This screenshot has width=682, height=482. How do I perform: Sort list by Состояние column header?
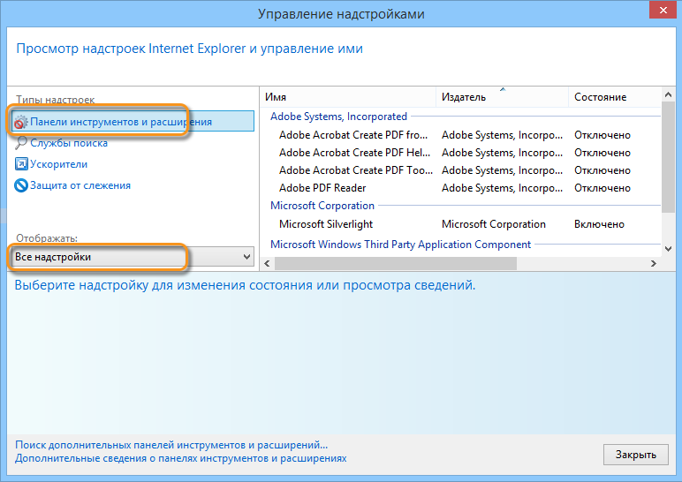tap(614, 97)
